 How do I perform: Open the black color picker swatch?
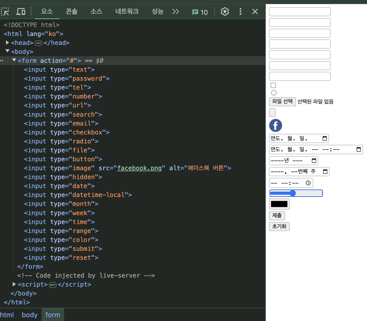pyautogui.click(x=279, y=204)
